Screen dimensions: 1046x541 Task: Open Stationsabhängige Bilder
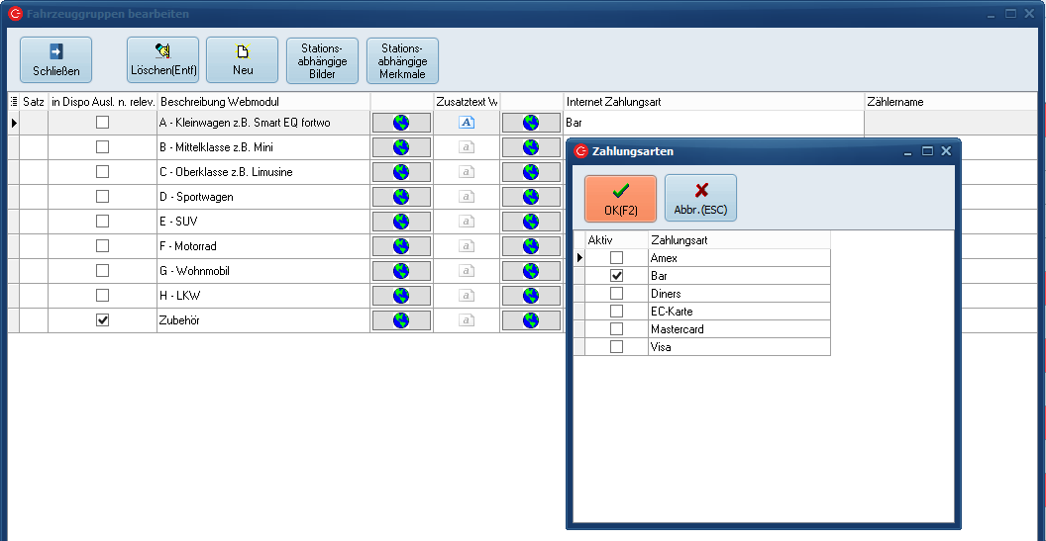tap(322, 60)
